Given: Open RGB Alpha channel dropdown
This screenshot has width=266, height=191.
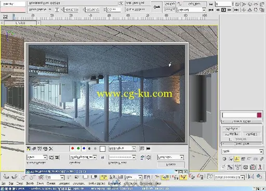Looking at the screenshot, I should pyautogui.click(x=122, y=148).
